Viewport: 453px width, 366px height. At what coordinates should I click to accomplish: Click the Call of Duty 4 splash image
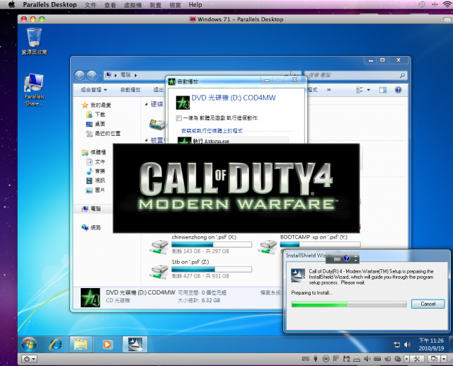coord(236,188)
